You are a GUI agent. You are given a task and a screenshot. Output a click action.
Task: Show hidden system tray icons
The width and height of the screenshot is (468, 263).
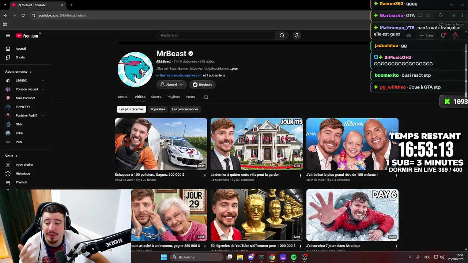tap(409, 257)
